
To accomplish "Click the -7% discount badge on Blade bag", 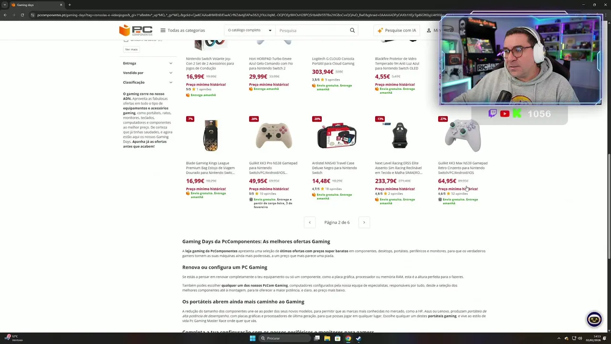I will click(190, 118).
